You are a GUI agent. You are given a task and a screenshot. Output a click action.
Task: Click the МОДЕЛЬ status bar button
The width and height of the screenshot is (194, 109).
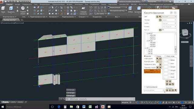click(x=125, y=102)
